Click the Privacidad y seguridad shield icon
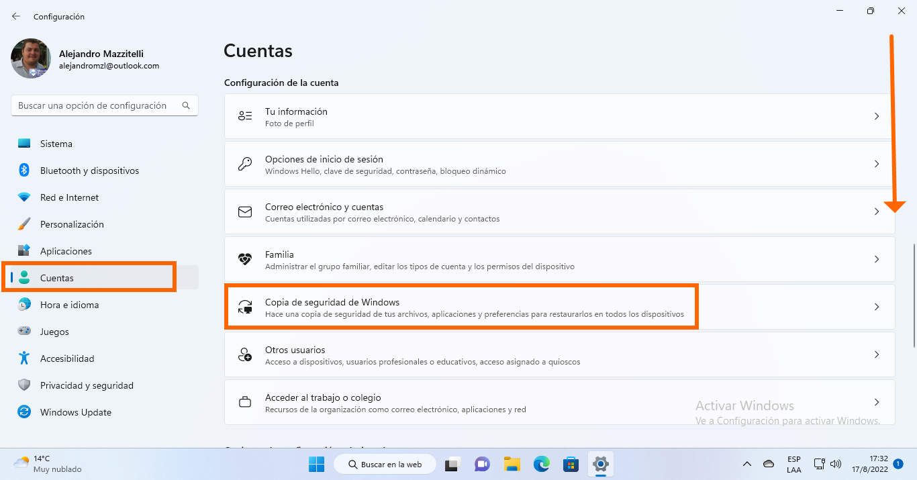Image resolution: width=917 pixels, height=480 pixels. click(24, 385)
